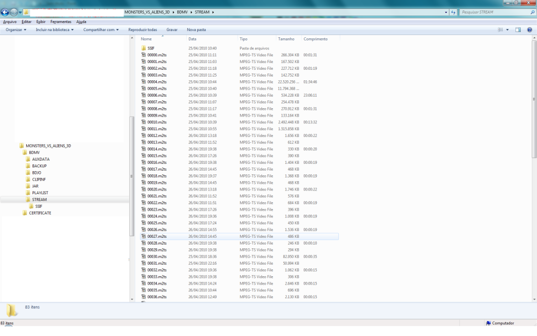
Task: Select the BDMV folder in tree
Action: click(34, 153)
